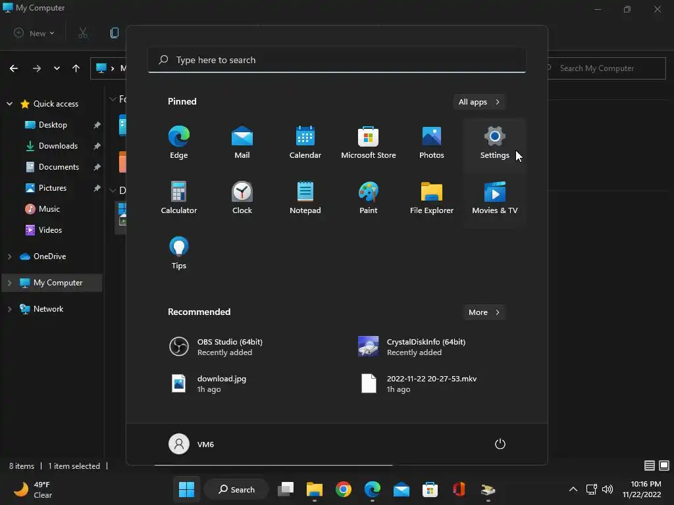Expand the My Computer tree node

click(x=9, y=283)
